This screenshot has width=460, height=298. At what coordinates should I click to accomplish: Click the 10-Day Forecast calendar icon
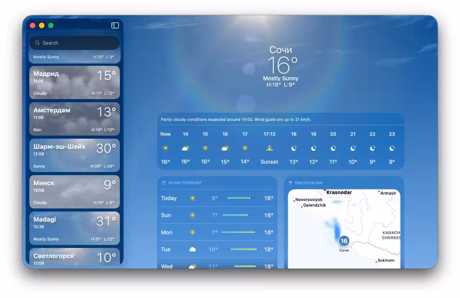click(x=164, y=183)
